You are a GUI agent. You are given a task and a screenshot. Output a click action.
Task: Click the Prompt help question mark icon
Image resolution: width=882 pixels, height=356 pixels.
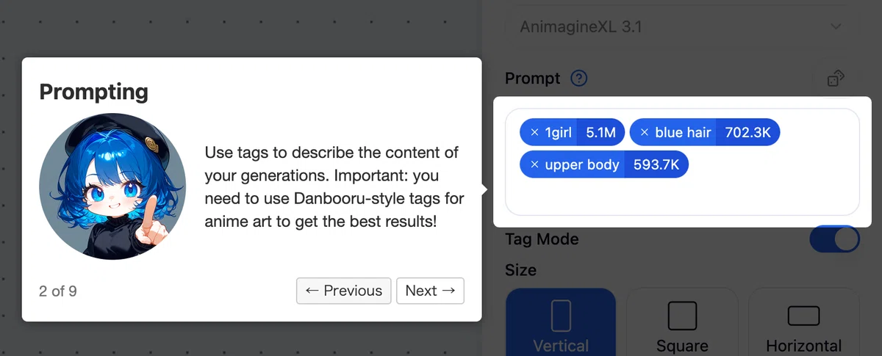pyautogui.click(x=579, y=78)
